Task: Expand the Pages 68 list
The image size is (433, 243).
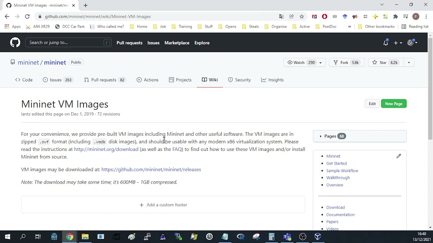Action: click(360, 136)
